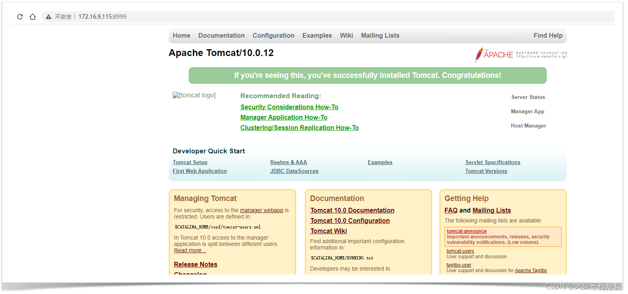Click the broken tomcat logo image
Viewport: 628px width, 294px height.
coord(194,95)
